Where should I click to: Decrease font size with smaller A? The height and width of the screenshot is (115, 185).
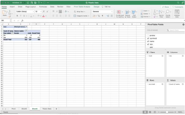pyautogui.click(x=47, y=11)
